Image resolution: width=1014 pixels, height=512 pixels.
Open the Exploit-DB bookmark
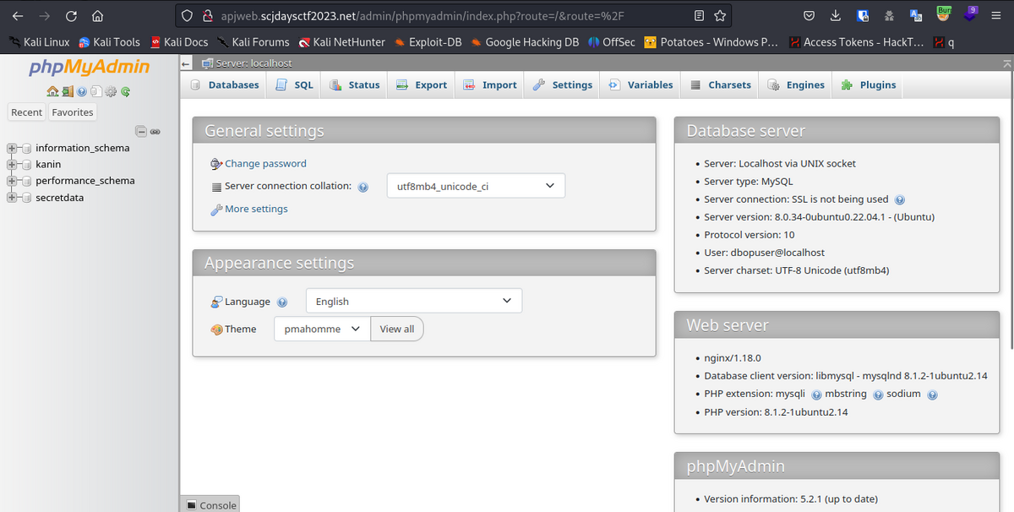pyautogui.click(x=427, y=41)
